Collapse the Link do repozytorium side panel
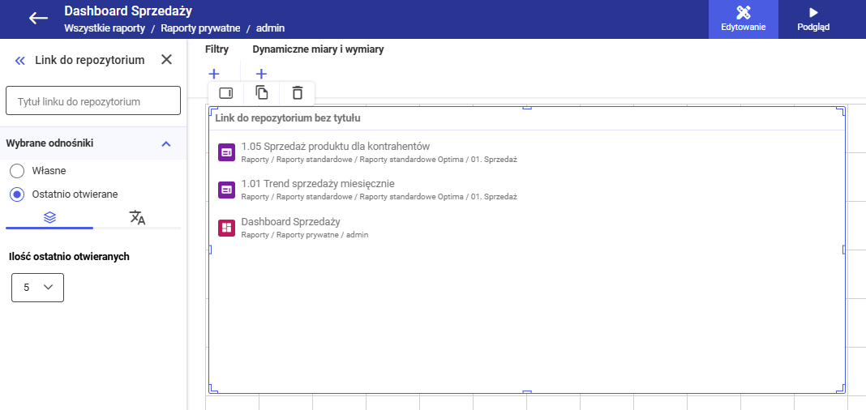 [20, 60]
